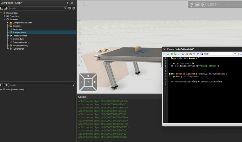Screen dimensions: 242x142
Task: Switch to Right view on view cube
Action: (x=95, y=82)
